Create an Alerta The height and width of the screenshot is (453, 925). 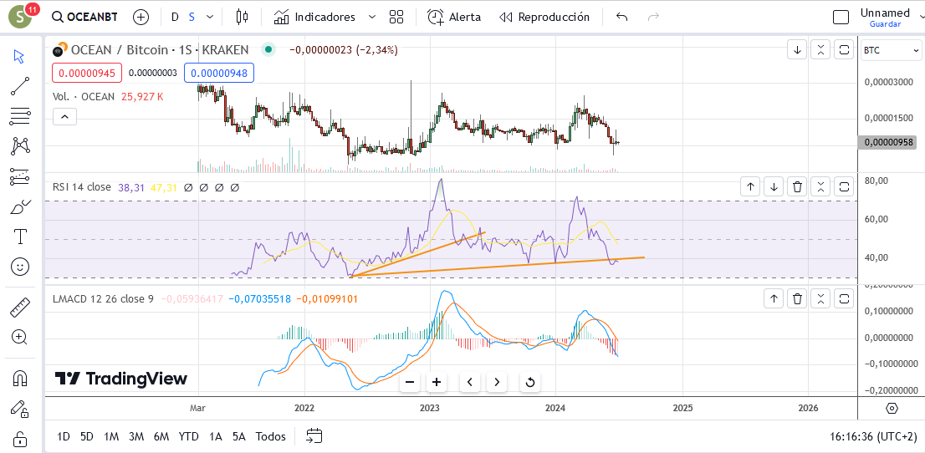coord(454,17)
